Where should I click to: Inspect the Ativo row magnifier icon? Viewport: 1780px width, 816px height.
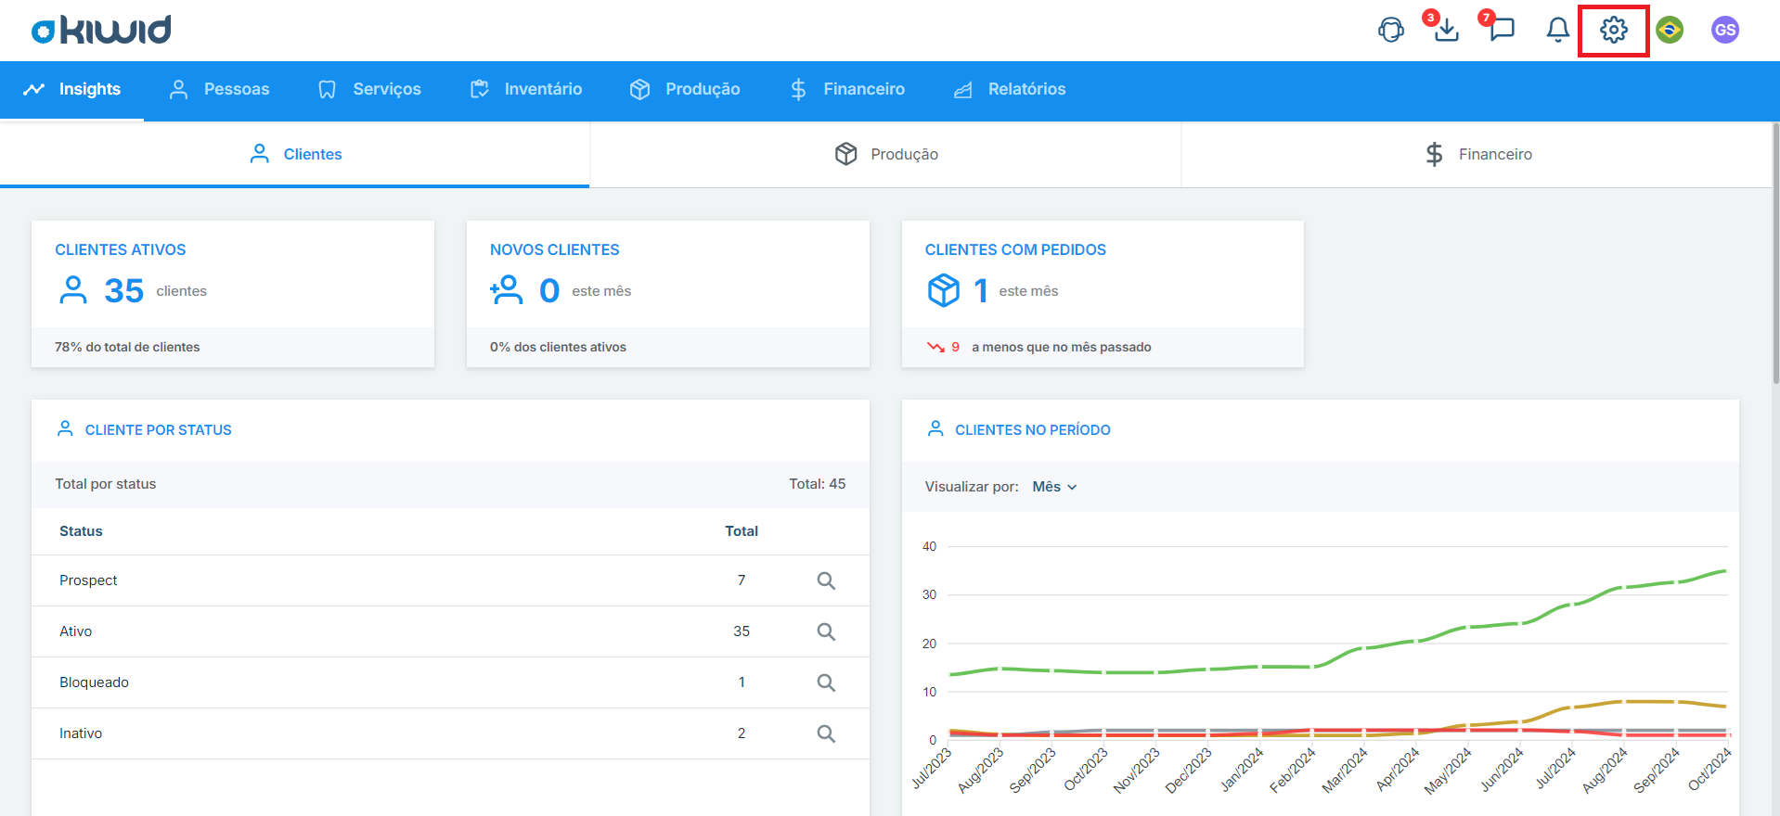coord(826,631)
